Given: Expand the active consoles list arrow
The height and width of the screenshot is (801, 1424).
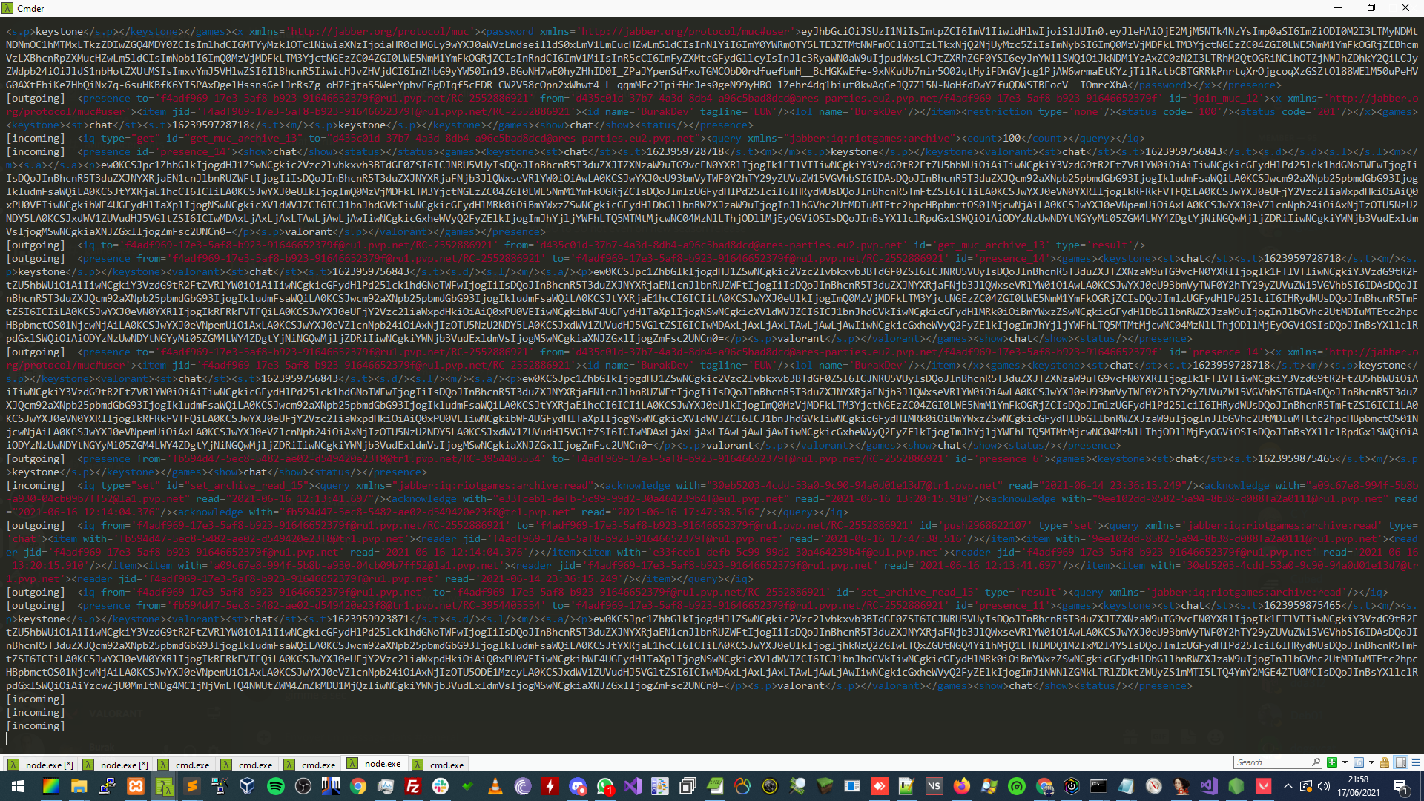Looking at the screenshot, I should tap(1371, 762).
